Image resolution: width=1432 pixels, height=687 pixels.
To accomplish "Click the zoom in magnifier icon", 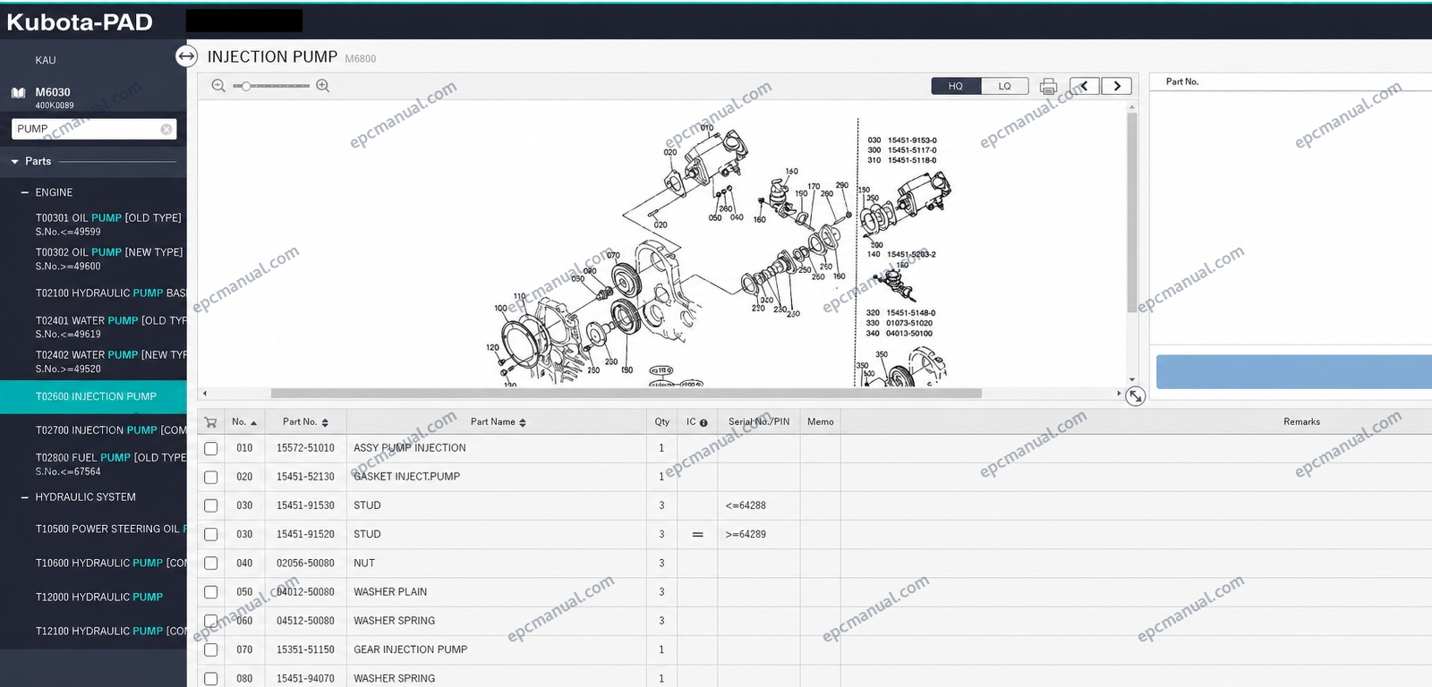I will tap(323, 86).
